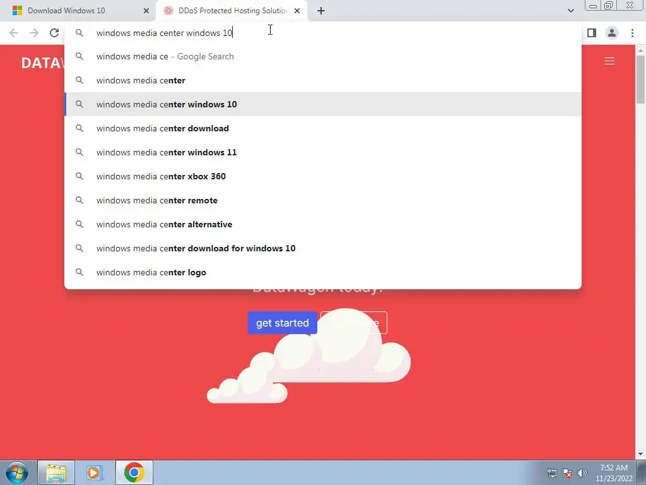
Task: Open Action Center flag tray icon
Action: [x=567, y=473]
